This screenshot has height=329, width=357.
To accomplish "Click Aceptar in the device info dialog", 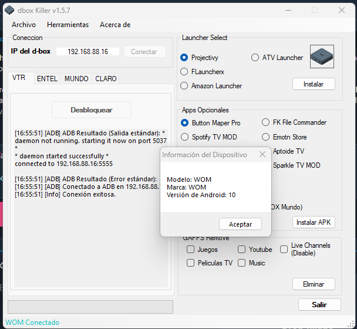I will pos(240,224).
